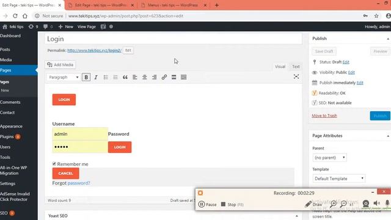Viewport: 391px width, 220px height.
Task: Zoom out with recorder magnifier minus
Action: click(343, 204)
